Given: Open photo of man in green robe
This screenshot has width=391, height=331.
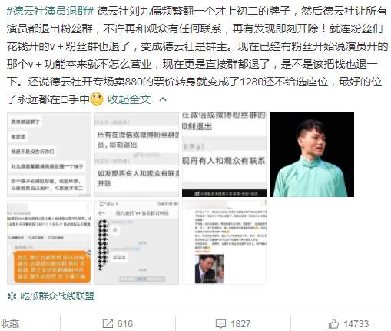Looking at the screenshot, I should point(312,155).
